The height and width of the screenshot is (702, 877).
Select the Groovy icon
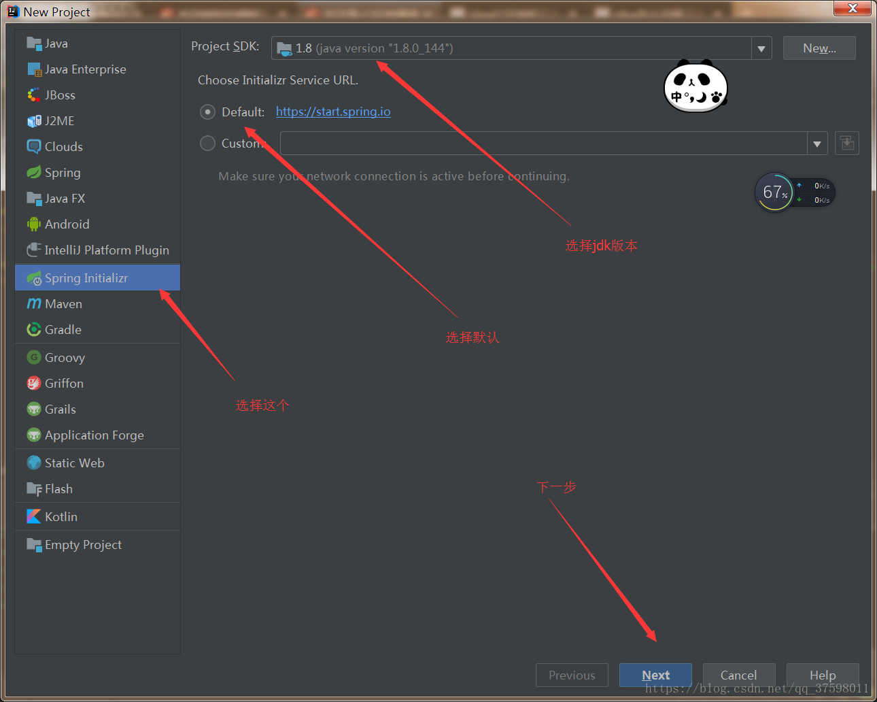click(x=34, y=358)
